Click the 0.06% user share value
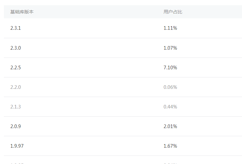 [x=170, y=87]
